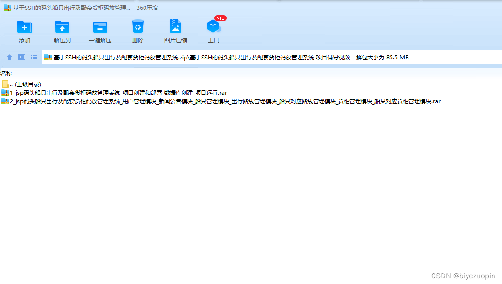The height and width of the screenshot is (284, 502).
Task: Click the yellow folder icon next to 上级目录
Action: pos(6,84)
